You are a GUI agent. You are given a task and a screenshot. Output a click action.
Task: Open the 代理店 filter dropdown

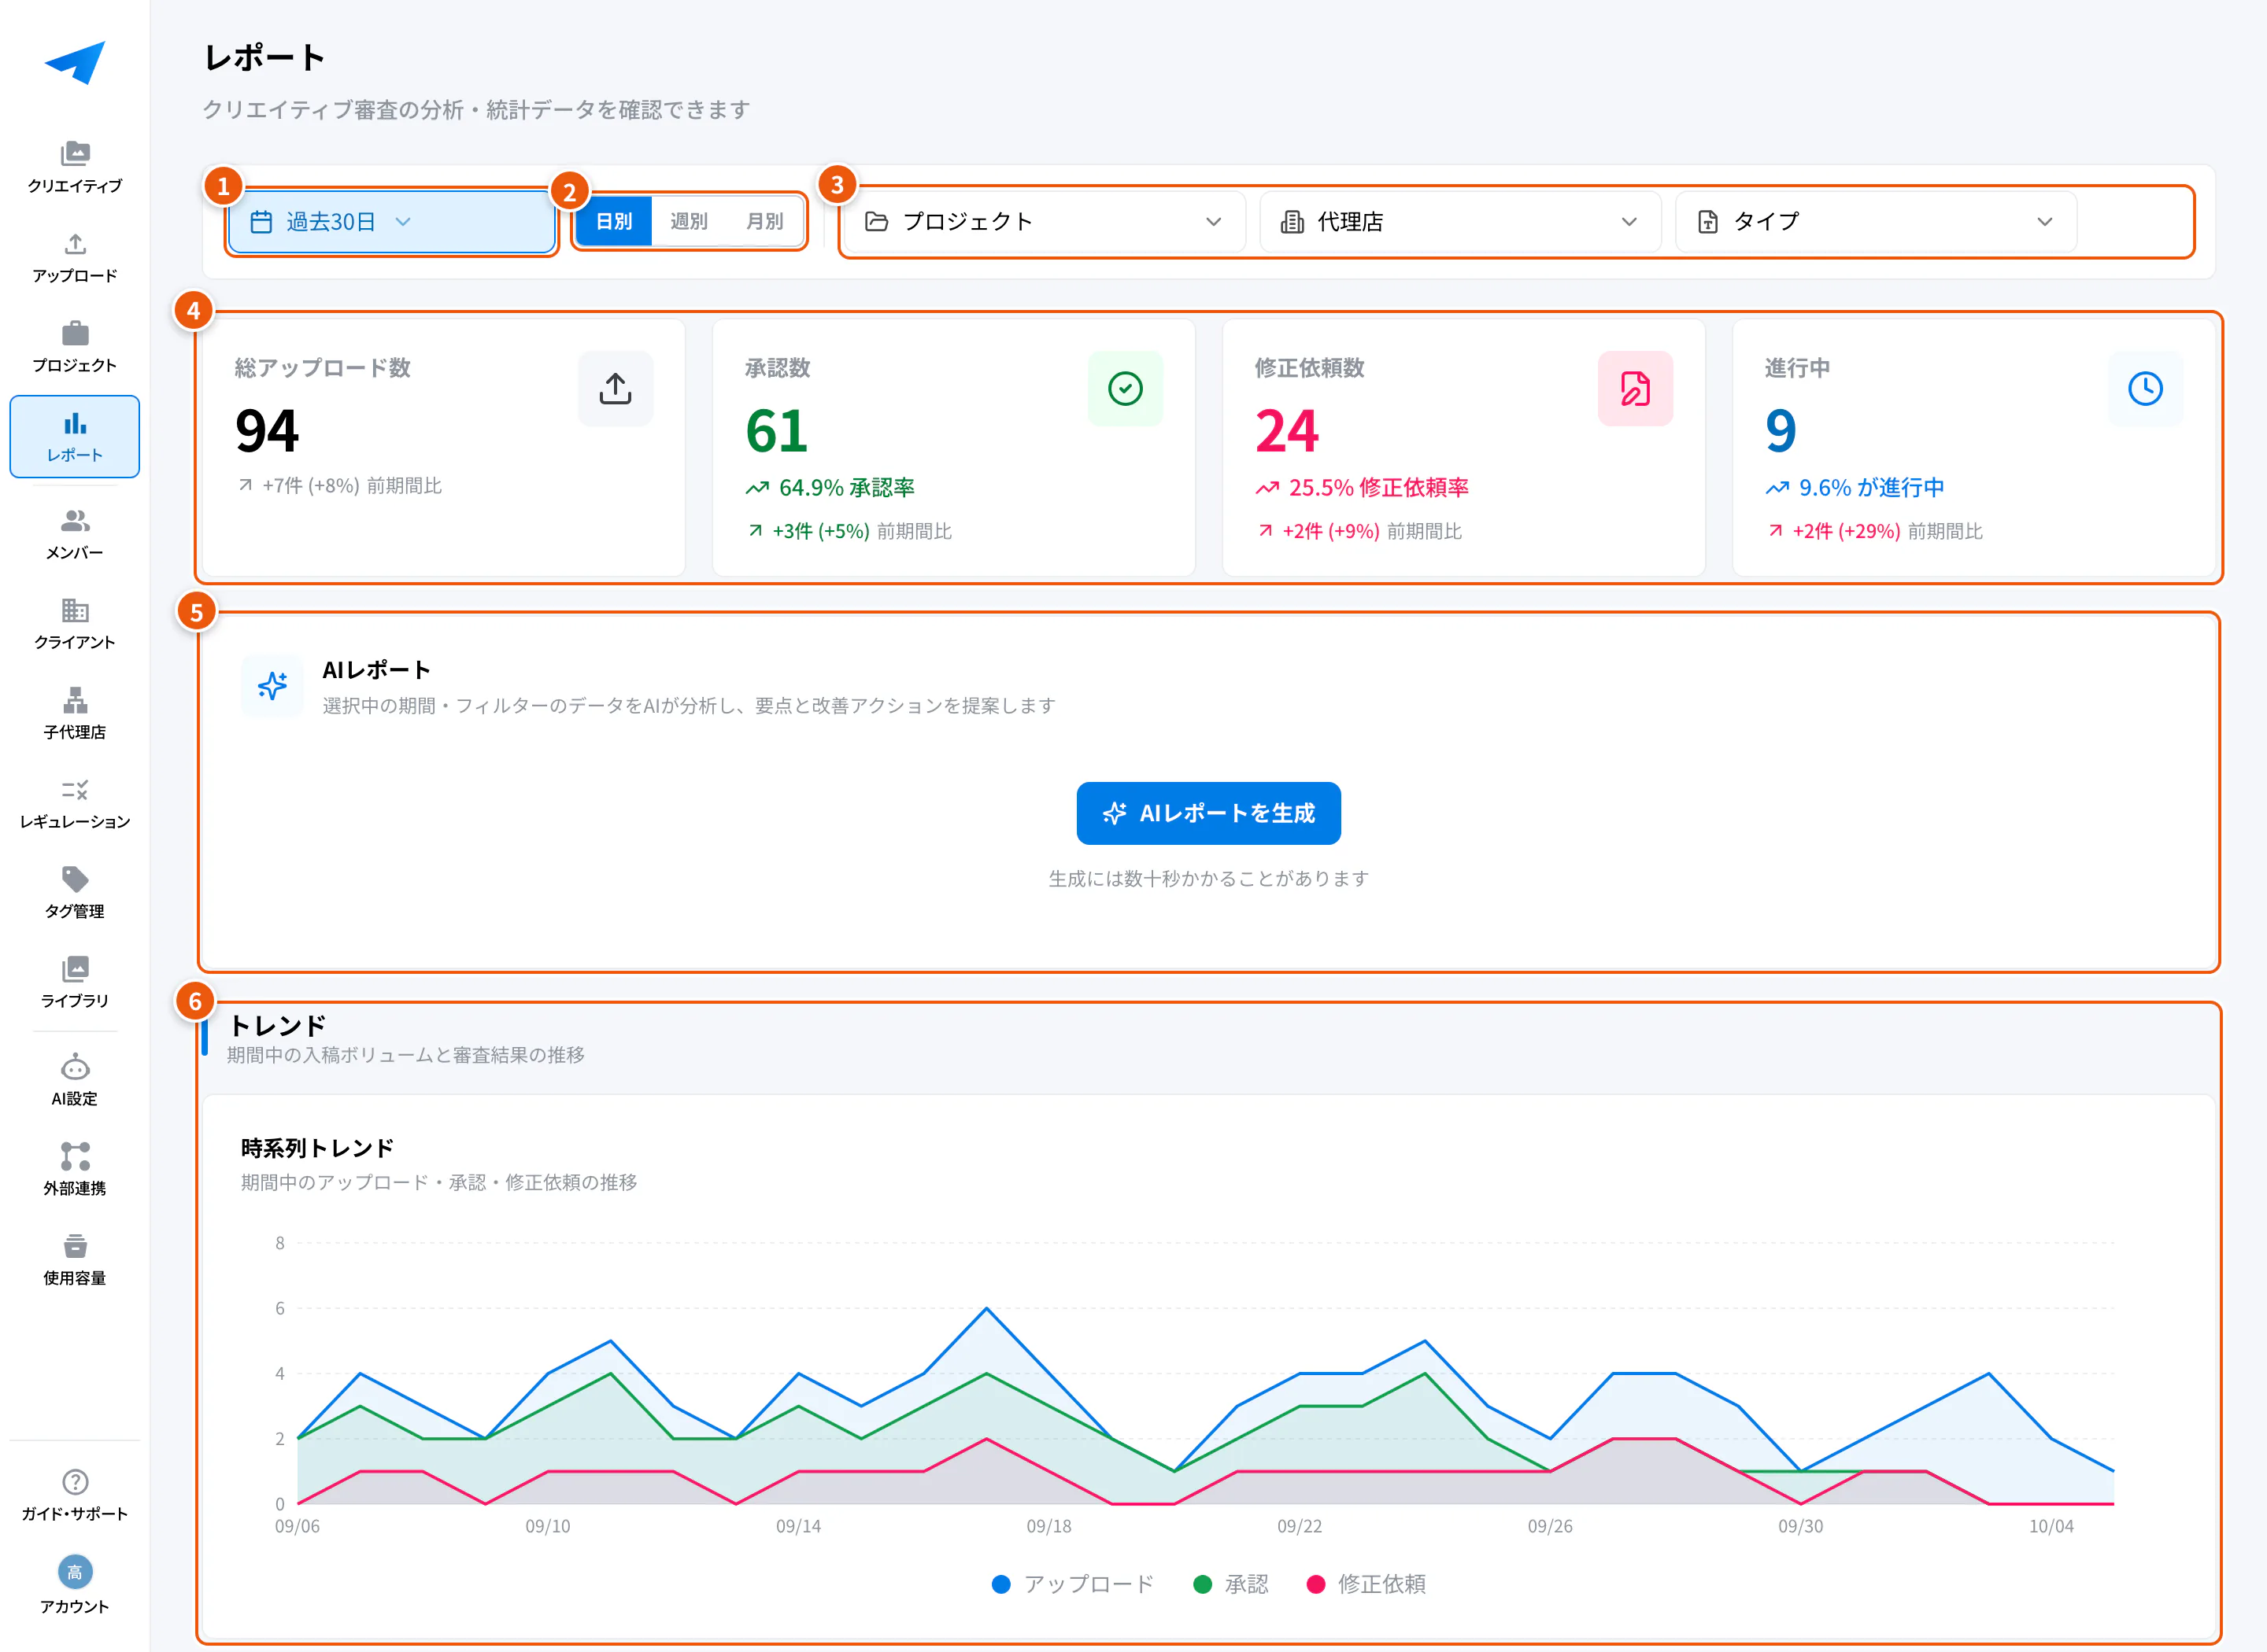pyautogui.click(x=1459, y=221)
